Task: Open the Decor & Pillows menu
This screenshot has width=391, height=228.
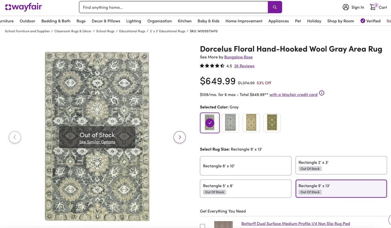Action: [106, 21]
